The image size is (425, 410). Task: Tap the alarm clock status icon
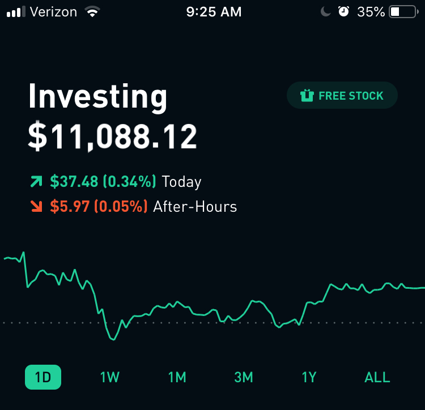tap(343, 11)
